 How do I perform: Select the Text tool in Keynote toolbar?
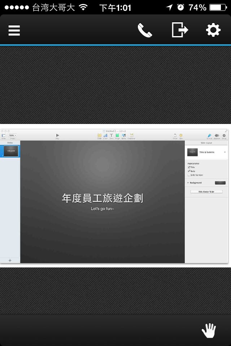(x=111, y=136)
